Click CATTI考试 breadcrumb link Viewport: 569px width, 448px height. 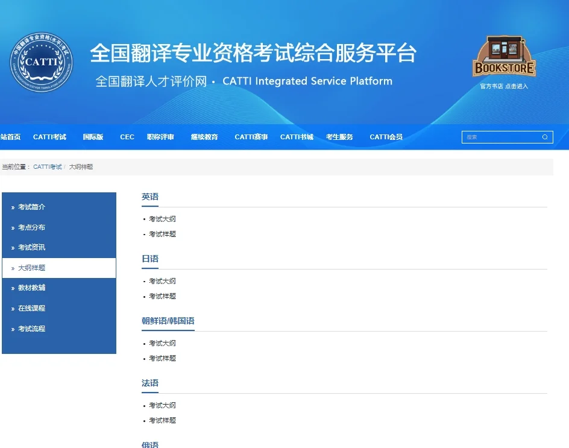pos(48,166)
